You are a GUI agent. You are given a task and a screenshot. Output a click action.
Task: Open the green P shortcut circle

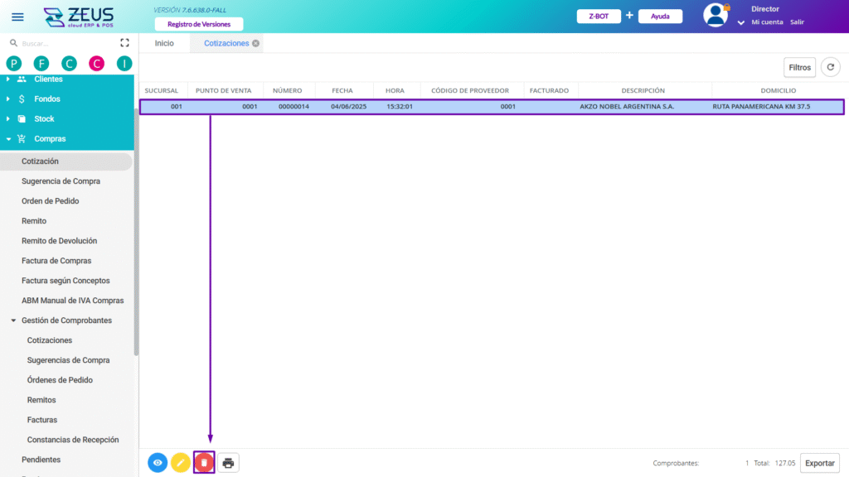click(14, 64)
